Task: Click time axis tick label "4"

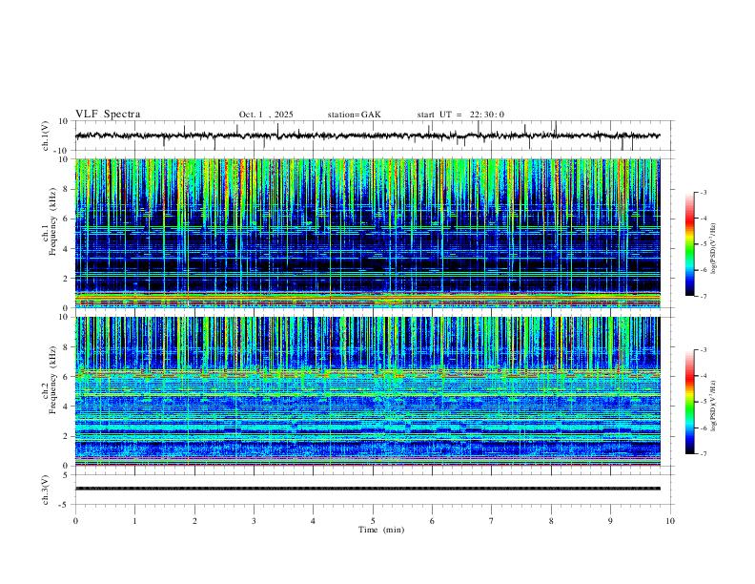Action: [313, 521]
